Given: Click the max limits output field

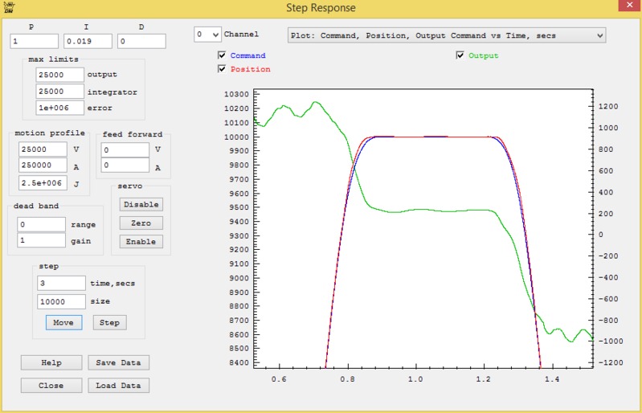Looking at the screenshot, I should (59, 75).
